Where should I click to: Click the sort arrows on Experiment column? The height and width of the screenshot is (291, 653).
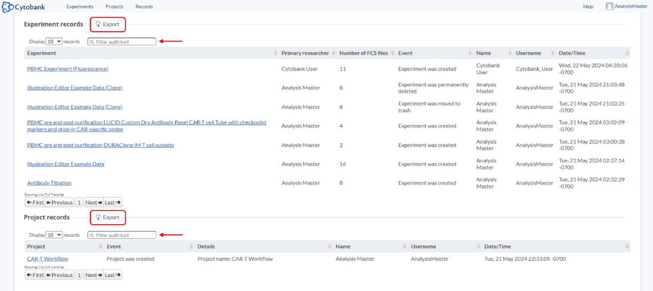276,53
